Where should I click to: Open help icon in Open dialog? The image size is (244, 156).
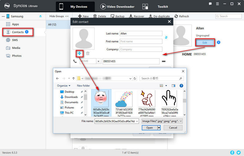(181, 85)
